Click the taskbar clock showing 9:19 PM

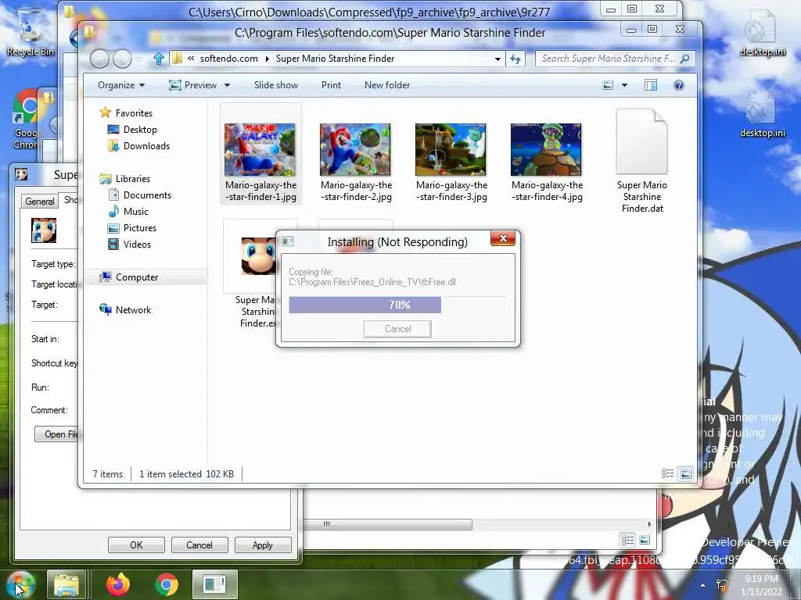(762, 585)
